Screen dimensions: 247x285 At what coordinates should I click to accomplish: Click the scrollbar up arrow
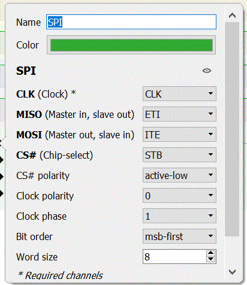click(232, 16)
